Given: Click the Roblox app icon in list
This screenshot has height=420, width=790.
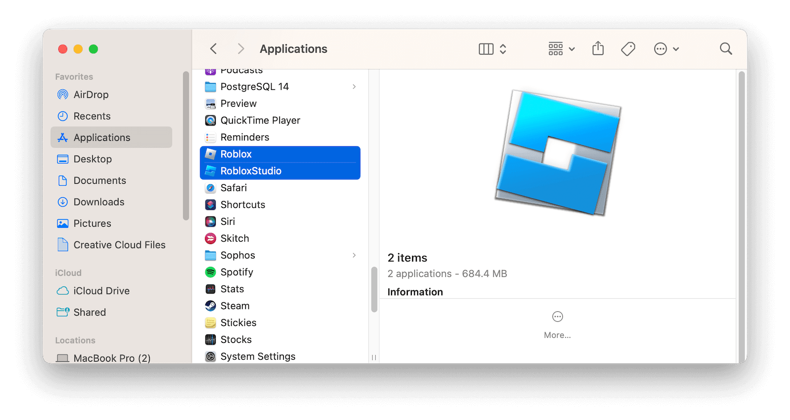Looking at the screenshot, I should click(210, 154).
